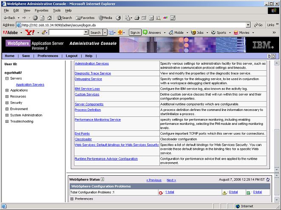
Task: Click Home in the console menu bar
Action: 9,56
